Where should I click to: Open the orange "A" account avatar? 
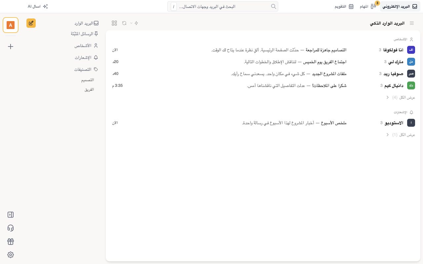click(11, 25)
